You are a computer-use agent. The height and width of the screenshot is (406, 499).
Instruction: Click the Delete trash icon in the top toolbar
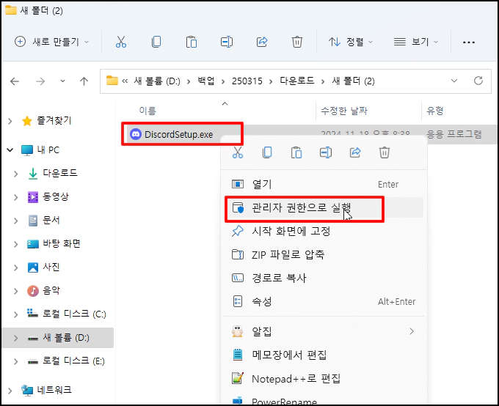click(297, 42)
